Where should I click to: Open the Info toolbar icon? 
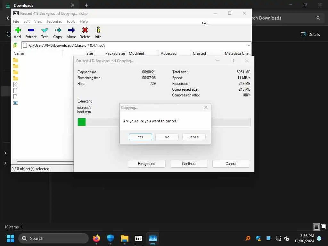(98, 30)
